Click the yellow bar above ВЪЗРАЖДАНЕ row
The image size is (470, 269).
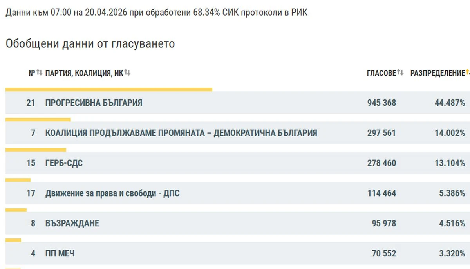click(x=16, y=210)
